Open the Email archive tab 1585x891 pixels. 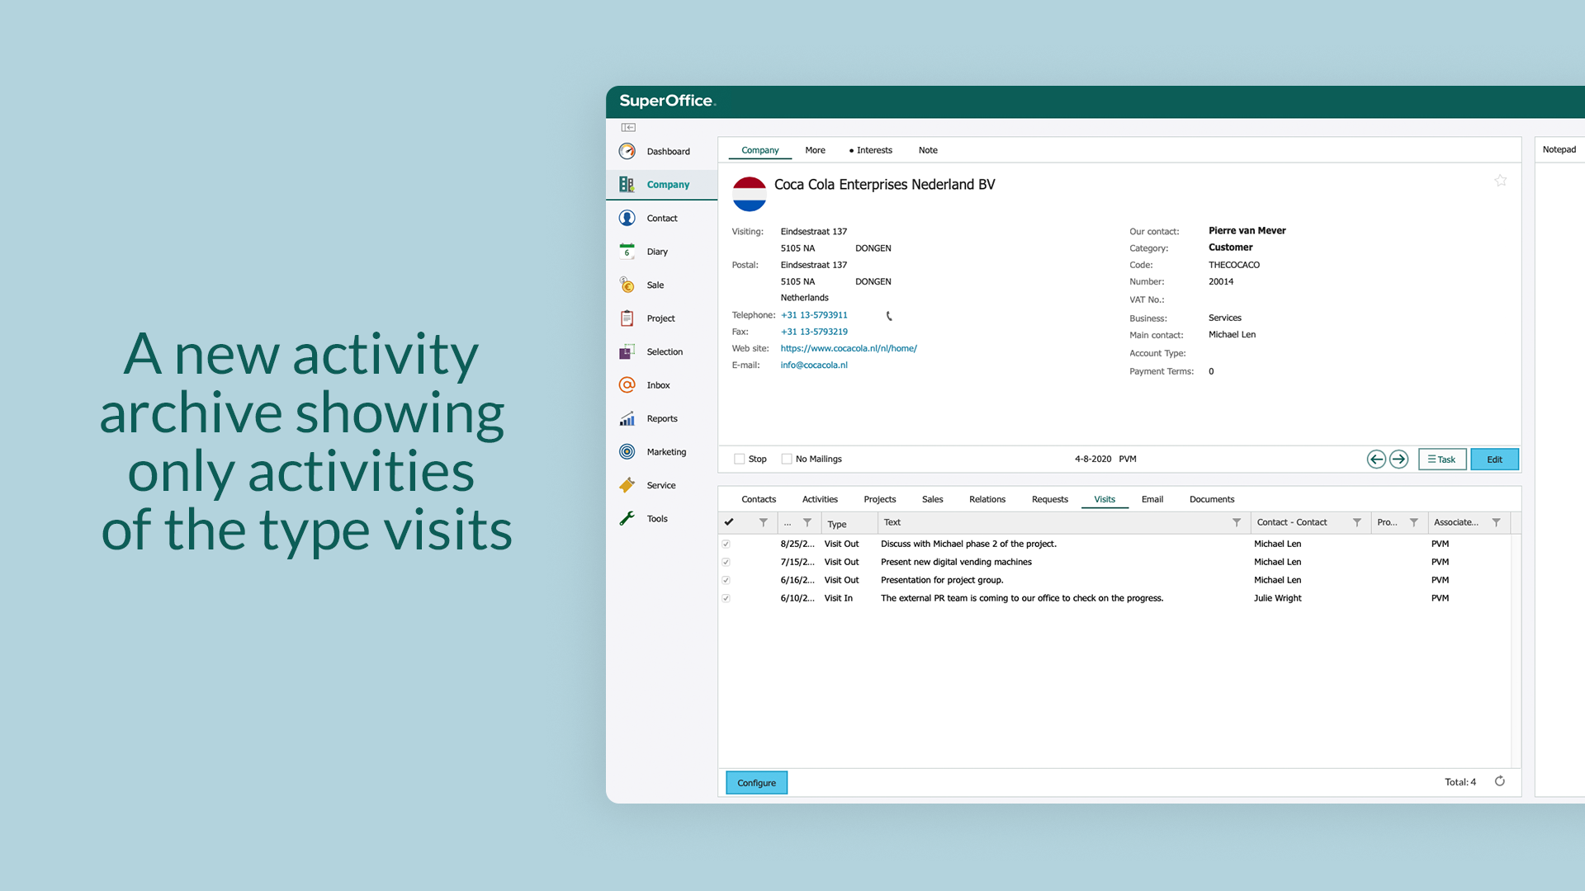tap(1152, 499)
